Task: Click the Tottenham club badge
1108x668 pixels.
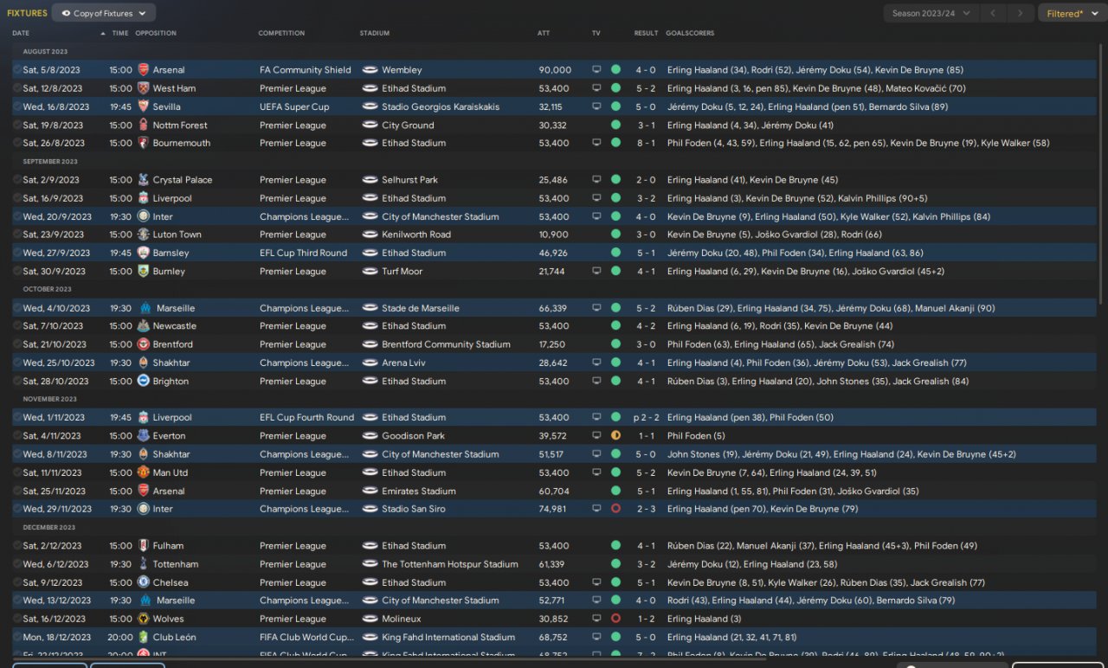Action: pos(144,564)
